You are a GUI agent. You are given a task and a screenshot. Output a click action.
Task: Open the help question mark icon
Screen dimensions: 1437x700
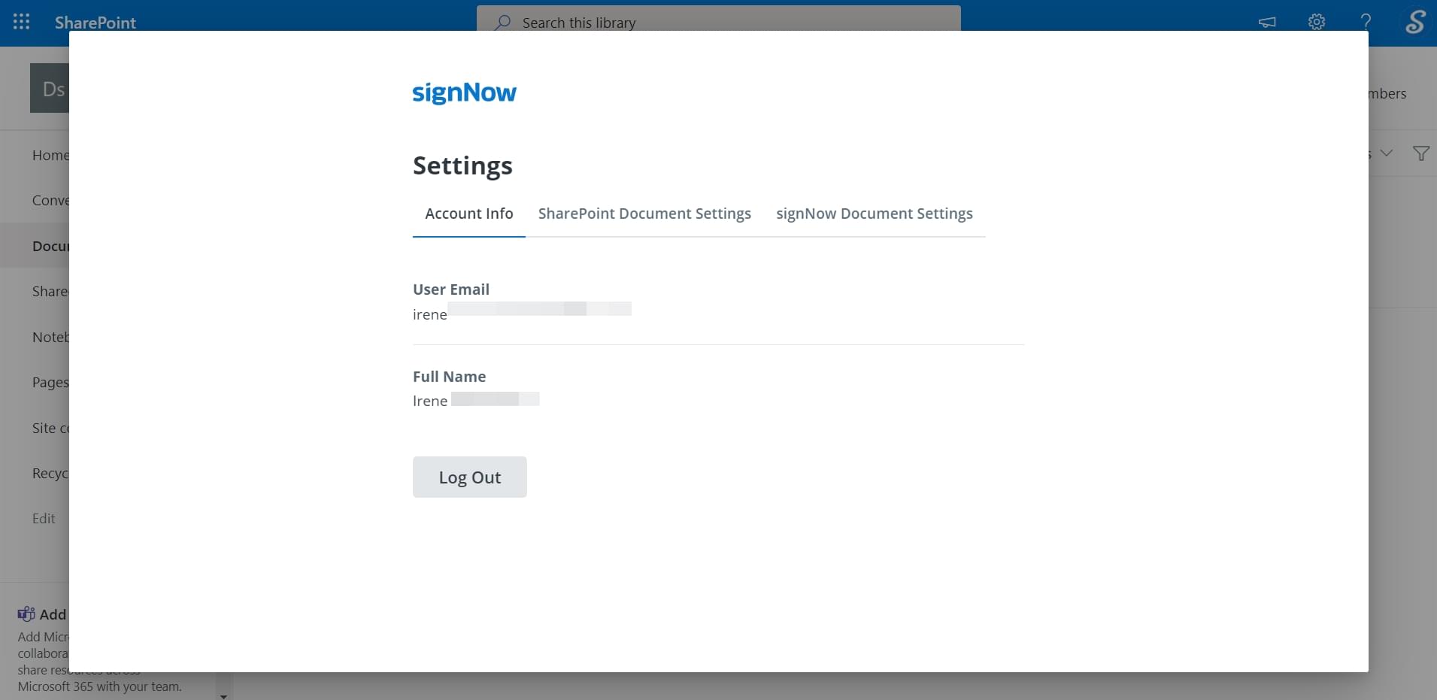[x=1366, y=22]
